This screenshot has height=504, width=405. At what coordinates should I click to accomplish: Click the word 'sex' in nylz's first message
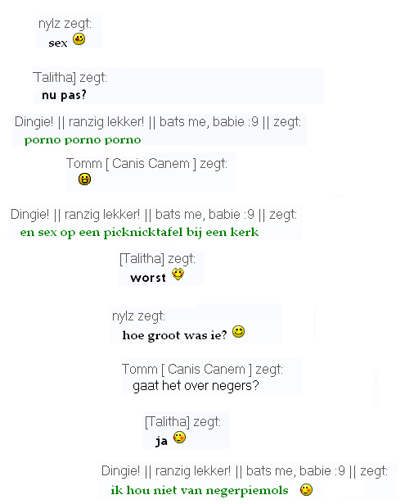58,43
